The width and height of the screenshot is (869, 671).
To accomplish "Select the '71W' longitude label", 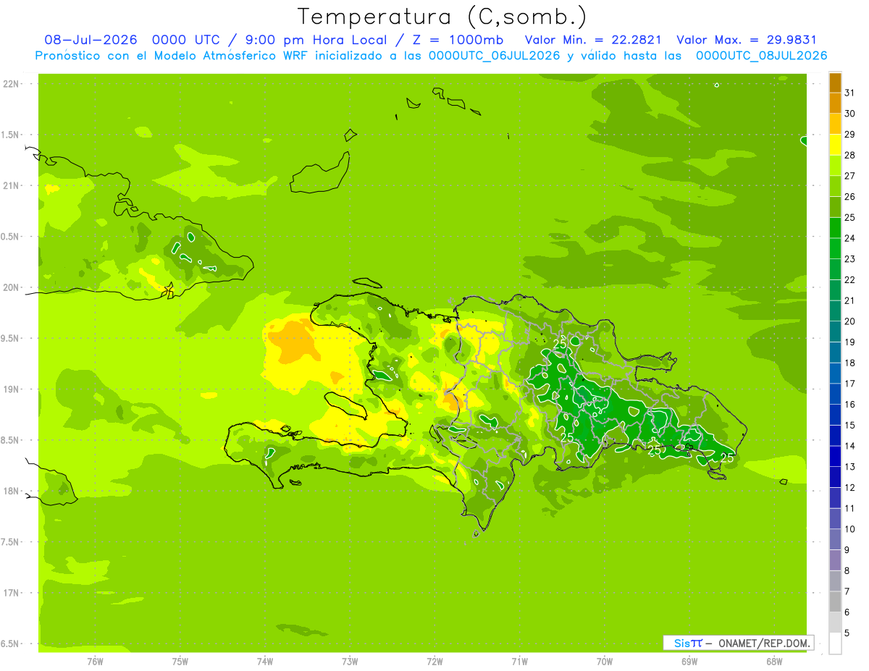I will coord(519,662).
